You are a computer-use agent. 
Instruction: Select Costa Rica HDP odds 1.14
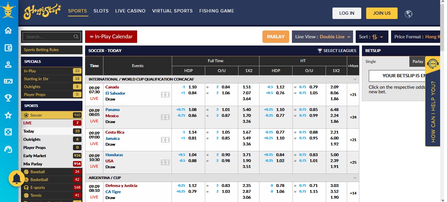tap(192, 132)
